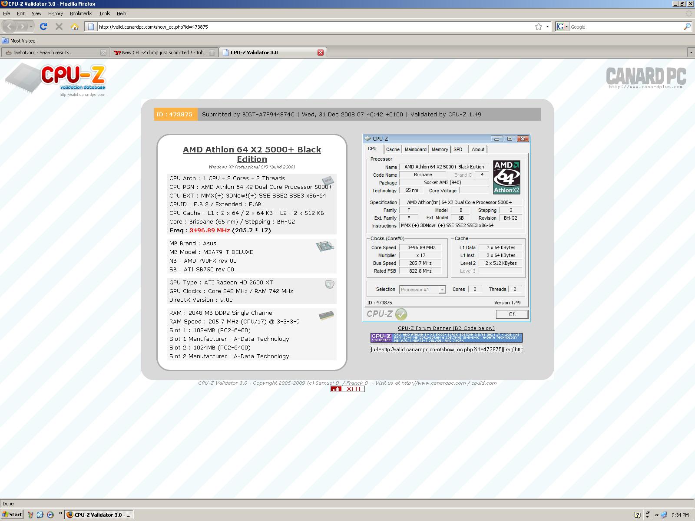The image size is (695, 521).
Task: Click the CPU-Z Validator forum banner image
Action: 446,338
